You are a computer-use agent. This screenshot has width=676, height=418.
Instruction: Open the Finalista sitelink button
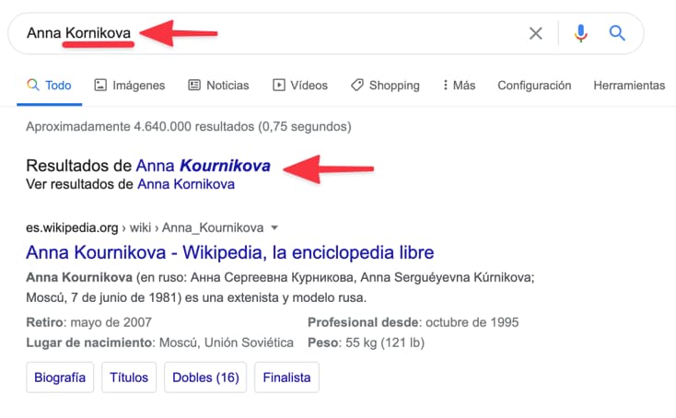click(286, 377)
